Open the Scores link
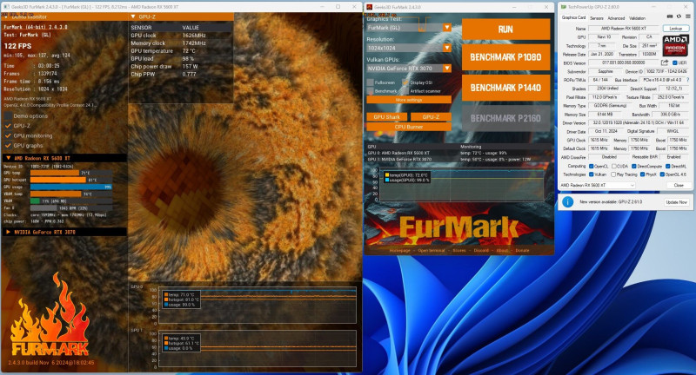The image size is (696, 375). [x=459, y=251]
